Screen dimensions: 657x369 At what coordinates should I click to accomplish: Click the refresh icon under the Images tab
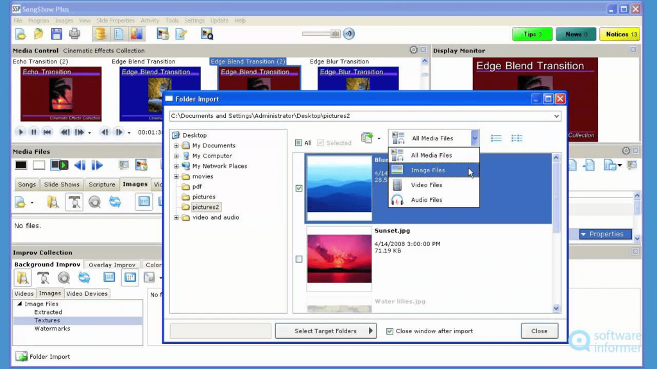pos(115,201)
